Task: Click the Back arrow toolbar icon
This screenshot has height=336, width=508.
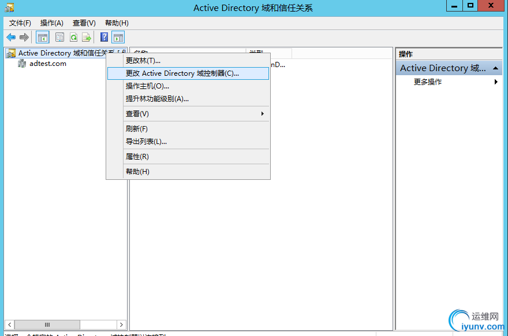Action: 11,38
